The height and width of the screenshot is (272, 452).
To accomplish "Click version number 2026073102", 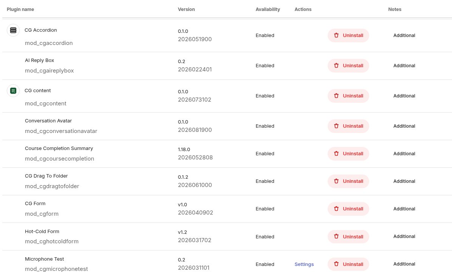I will (195, 100).
